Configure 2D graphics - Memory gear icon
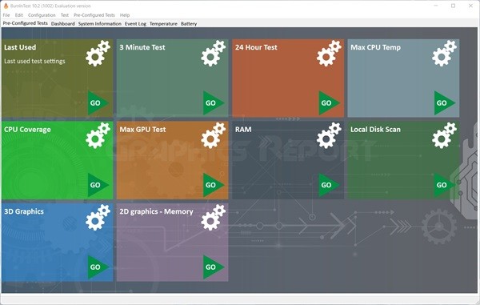Image resolution: width=480 pixels, height=305 pixels. point(214,218)
